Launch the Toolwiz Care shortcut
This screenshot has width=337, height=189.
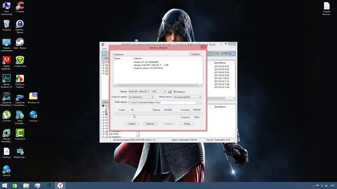[20, 62]
